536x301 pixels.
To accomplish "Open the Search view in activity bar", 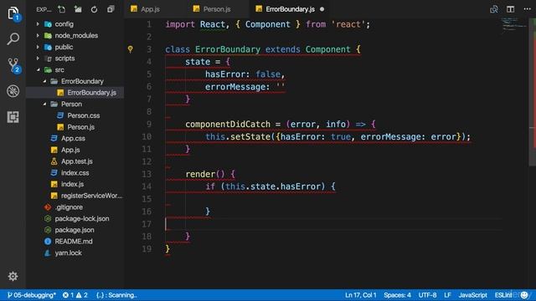I will tap(13, 39).
